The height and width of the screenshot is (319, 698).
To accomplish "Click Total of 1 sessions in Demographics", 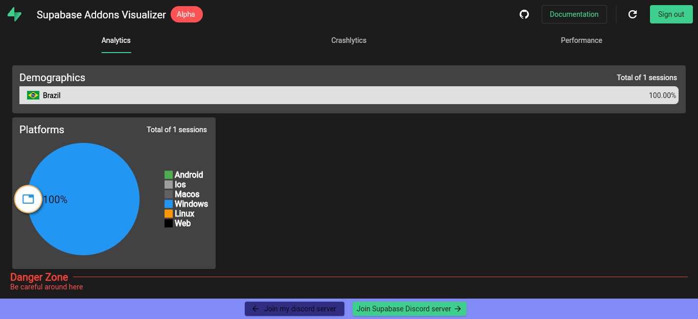I will 647,78.
